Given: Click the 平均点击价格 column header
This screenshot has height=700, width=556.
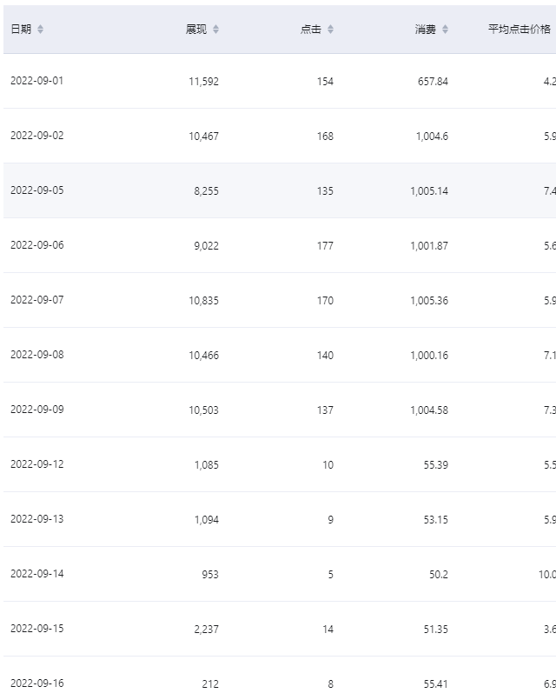Looking at the screenshot, I should pyautogui.click(x=519, y=30).
